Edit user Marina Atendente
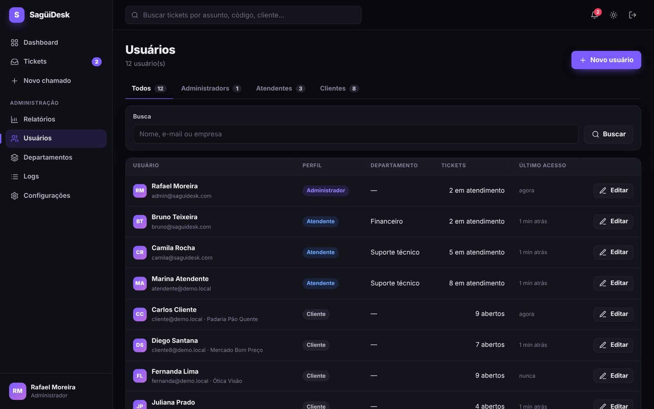The height and width of the screenshot is (409, 654). pyautogui.click(x=614, y=283)
